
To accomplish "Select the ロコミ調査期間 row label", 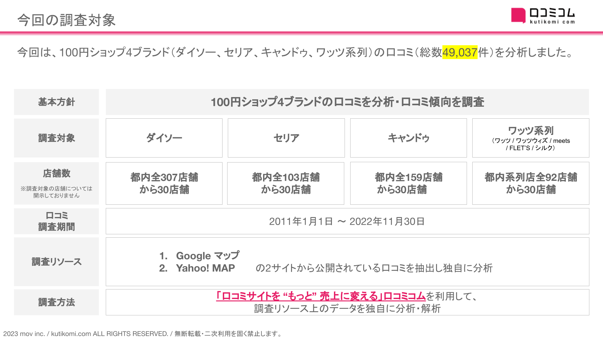I will click(x=57, y=221).
